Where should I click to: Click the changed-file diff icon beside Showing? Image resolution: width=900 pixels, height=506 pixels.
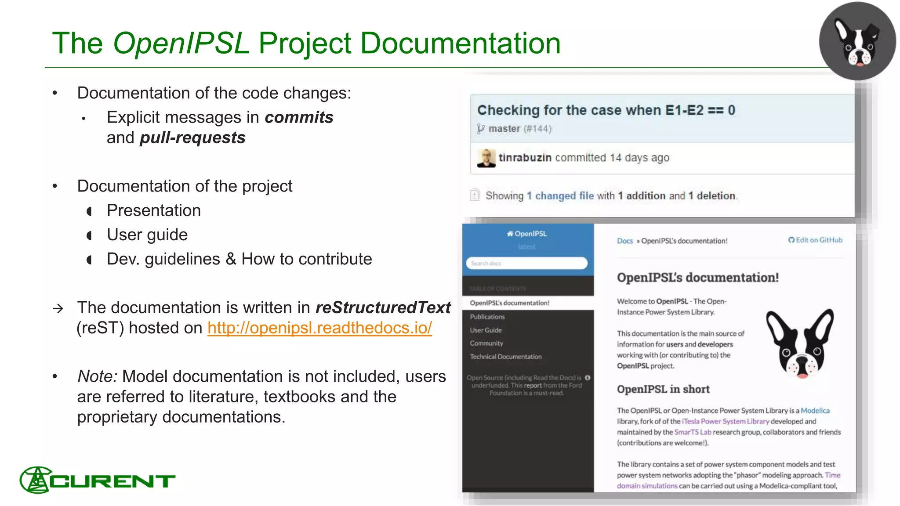click(475, 195)
